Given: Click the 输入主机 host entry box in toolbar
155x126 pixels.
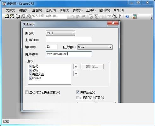Looking at the screenshot, I should coord(49,16).
